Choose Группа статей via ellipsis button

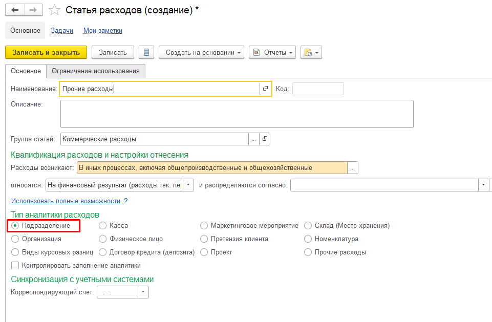click(254, 139)
